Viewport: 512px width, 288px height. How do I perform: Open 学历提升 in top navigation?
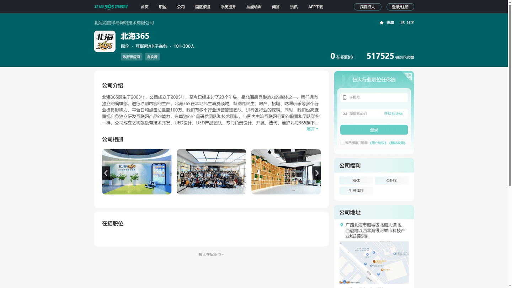point(228,7)
